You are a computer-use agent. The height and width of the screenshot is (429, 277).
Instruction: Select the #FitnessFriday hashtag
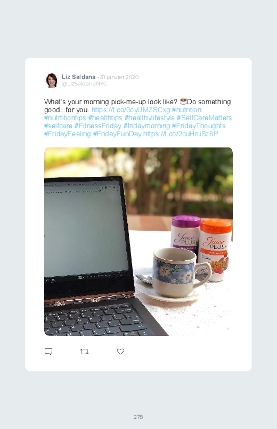(x=97, y=126)
